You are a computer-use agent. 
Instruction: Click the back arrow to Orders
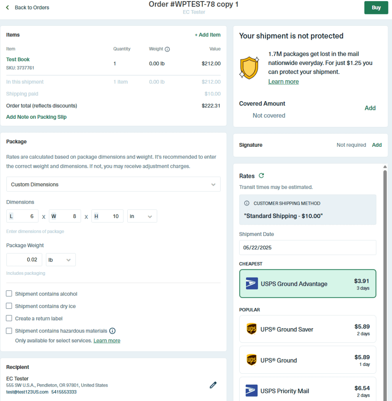7,7
